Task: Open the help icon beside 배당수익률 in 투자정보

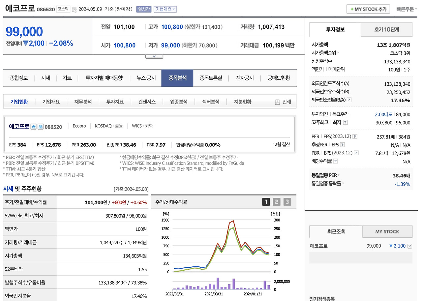Action: click(x=336, y=161)
